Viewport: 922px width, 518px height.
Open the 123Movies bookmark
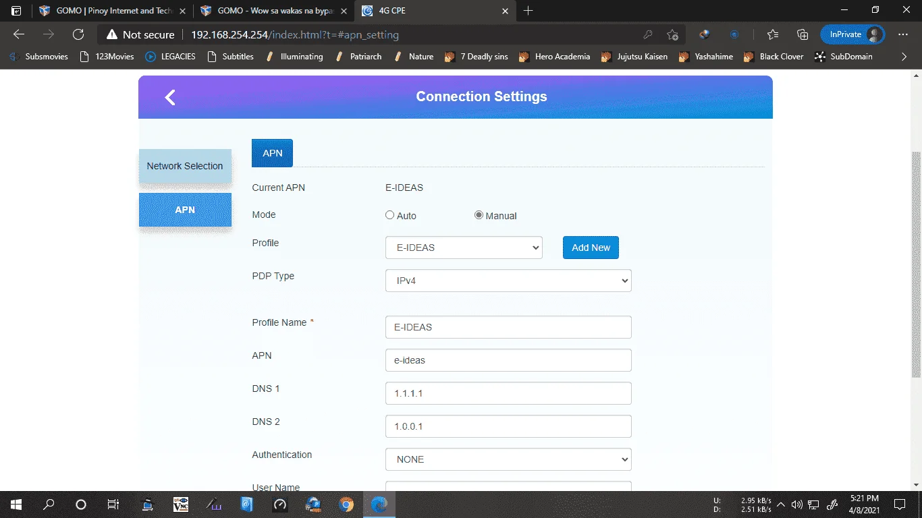coord(107,57)
